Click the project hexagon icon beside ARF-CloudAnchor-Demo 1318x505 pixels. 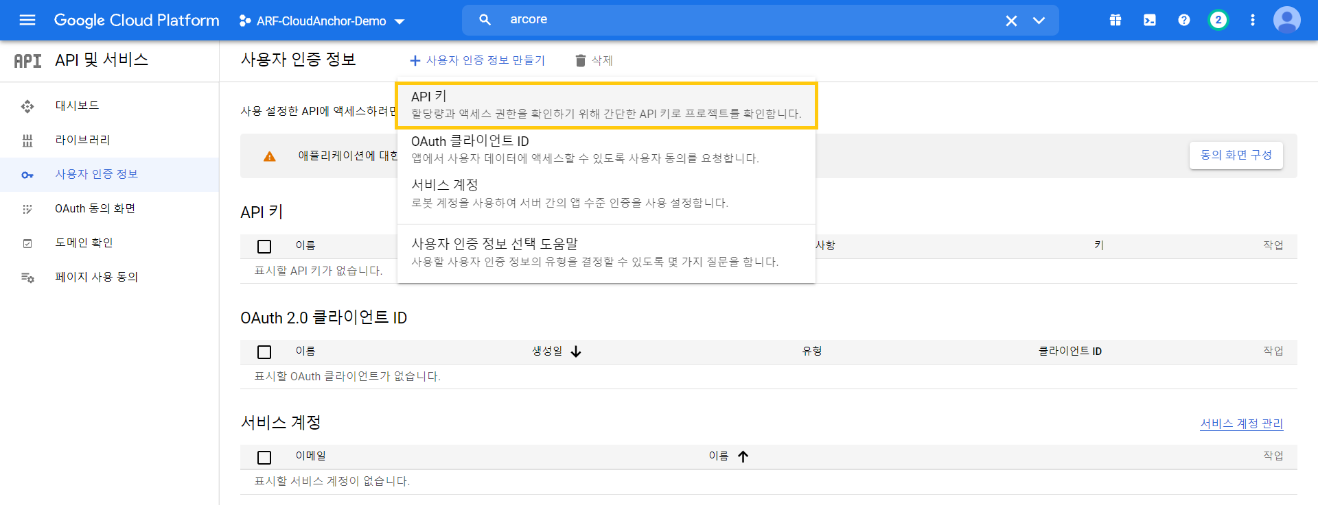244,21
